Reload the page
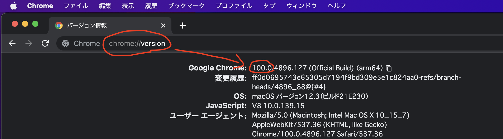The image size is (503, 139). [45, 43]
